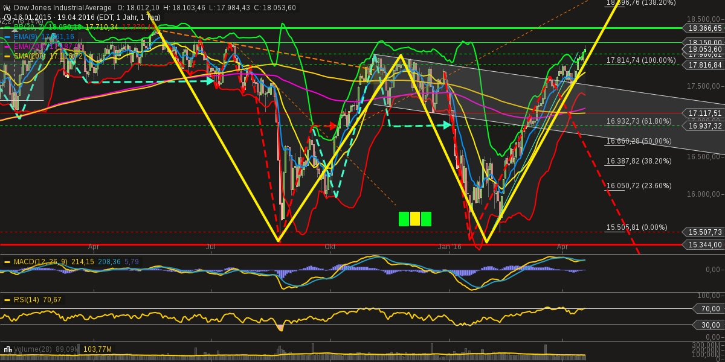Click the magenta EMA(200) legend color dash
The image size is (725, 362).
coord(8,46)
